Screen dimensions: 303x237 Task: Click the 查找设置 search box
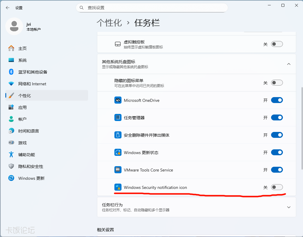(152, 8)
